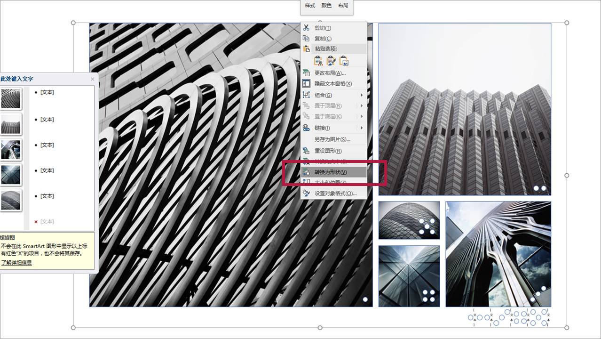Open the 布局 option in mini toolbar

click(x=343, y=6)
